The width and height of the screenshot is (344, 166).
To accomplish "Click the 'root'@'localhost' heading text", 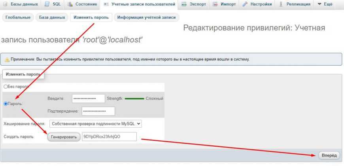I will [x=112, y=40].
